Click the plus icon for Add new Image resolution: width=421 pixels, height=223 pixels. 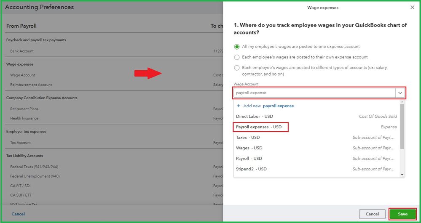tap(239, 106)
